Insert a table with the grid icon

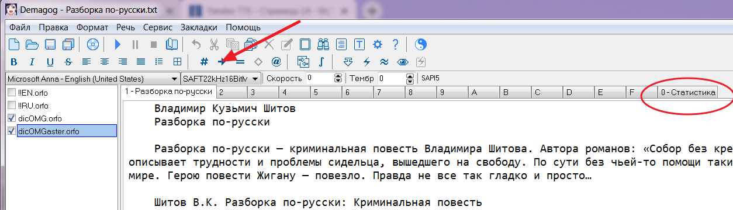pos(177,62)
